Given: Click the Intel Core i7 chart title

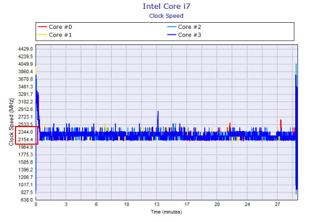Looking at the screenshot, I should [x=167, y=6].
